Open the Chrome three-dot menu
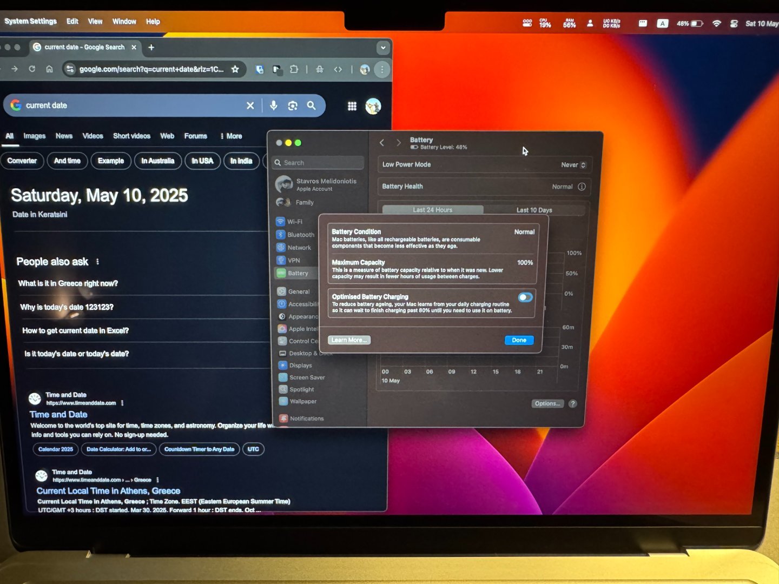Screen dimensions: 779x584 (x=382, y=69)
